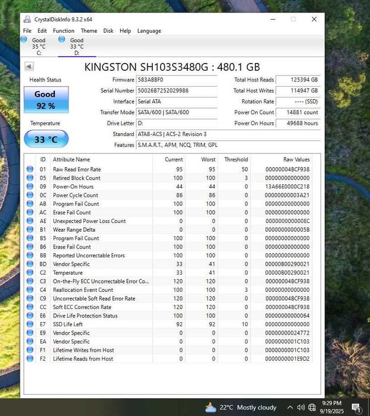Click the Total Host Writes value
Viewport: 370px width, 416px height.
tap(298, 91)
